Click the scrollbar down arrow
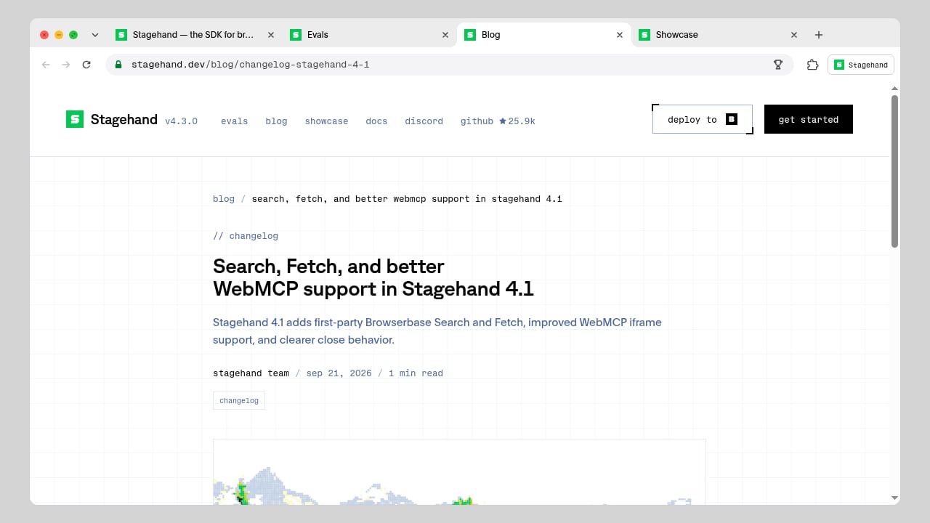The height and width of the screenshot is (523, 930). pyautogui.click(x=895, y=498)
